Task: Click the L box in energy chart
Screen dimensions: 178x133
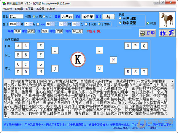Action: pos(99,50)
